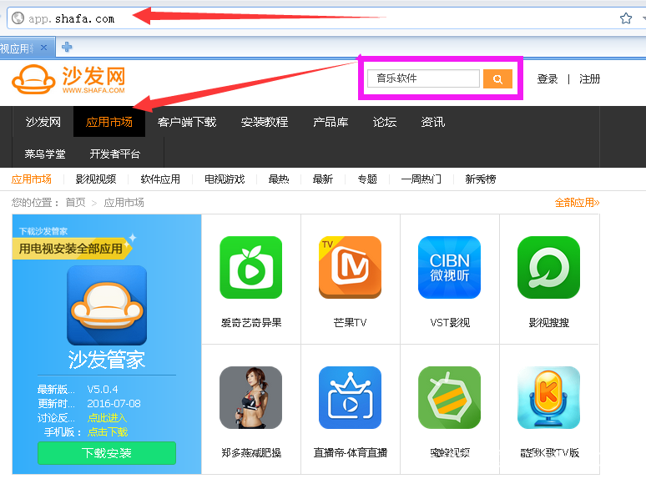Click the 音乐软件 search input field
The width and height of the screenshot is (646, 484).
423,78
